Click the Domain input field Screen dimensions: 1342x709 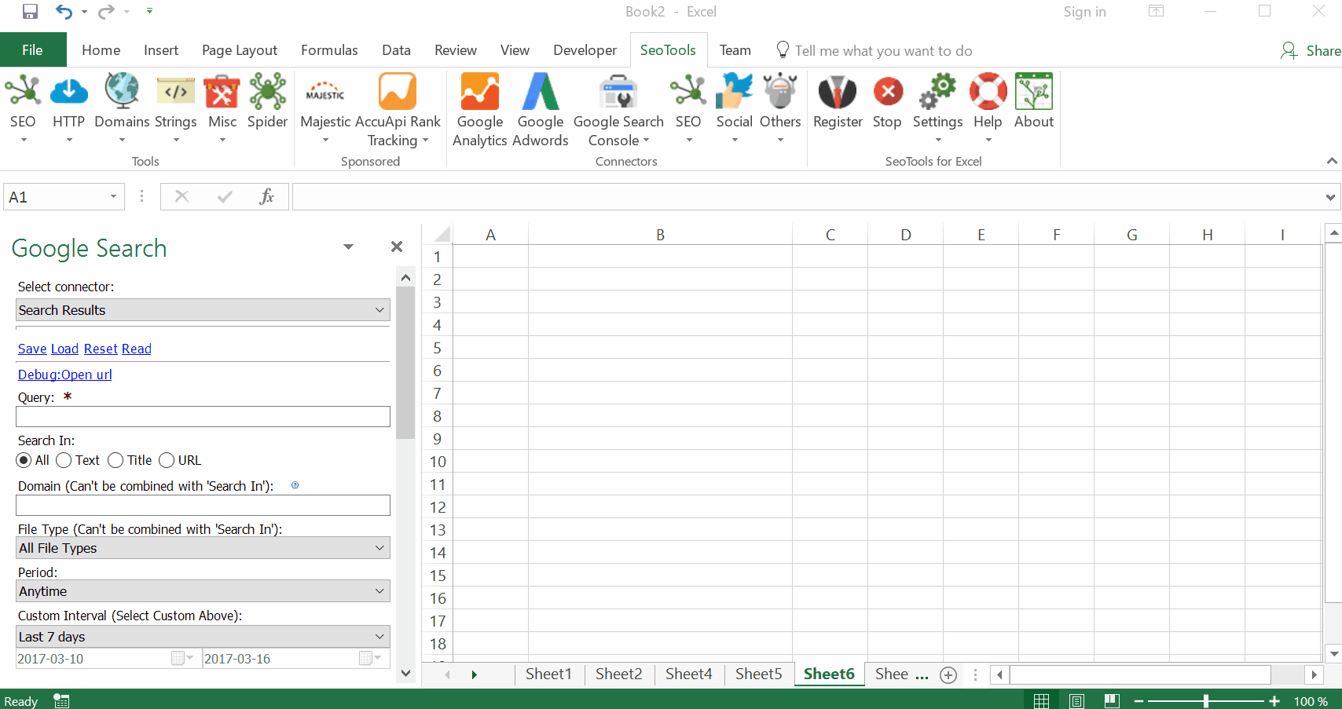203,506
